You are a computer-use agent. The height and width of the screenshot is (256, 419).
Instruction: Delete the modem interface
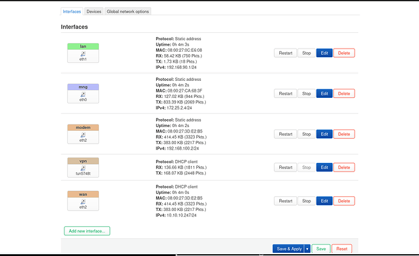(x=344, y=134)
